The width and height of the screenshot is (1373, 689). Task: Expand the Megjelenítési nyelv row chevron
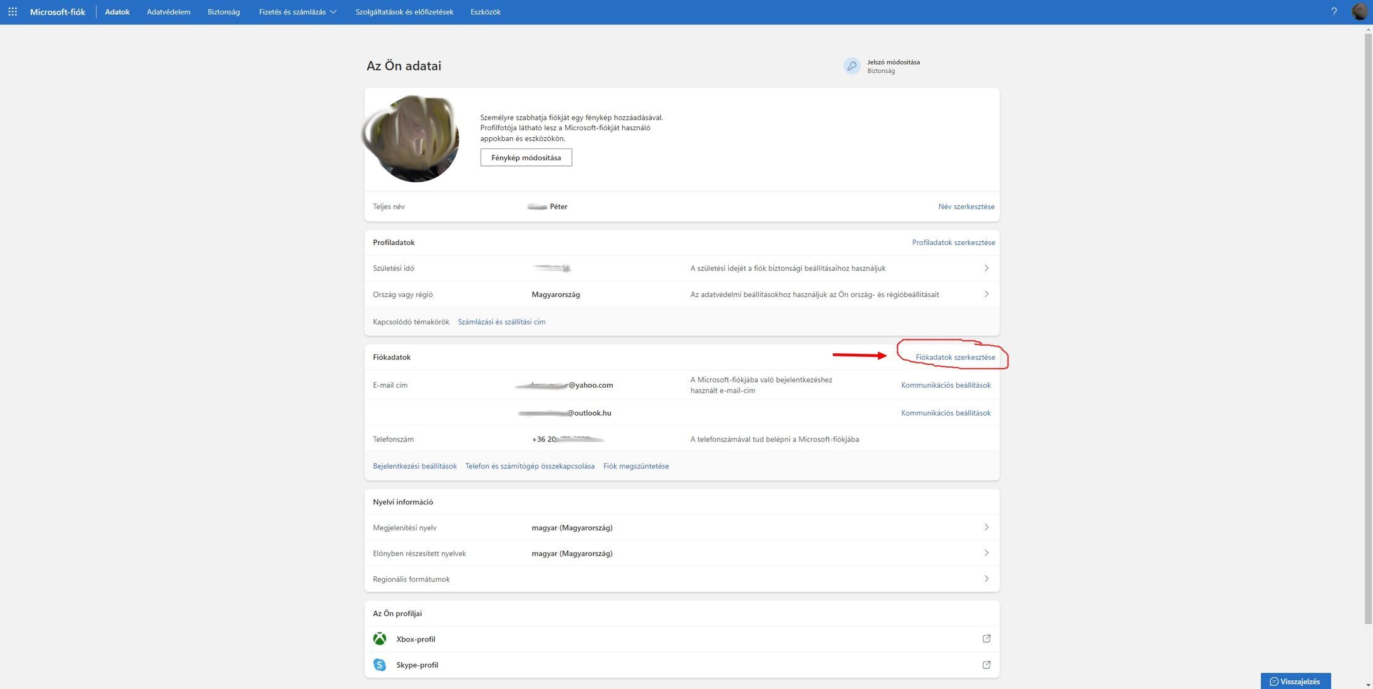[986, 527]
